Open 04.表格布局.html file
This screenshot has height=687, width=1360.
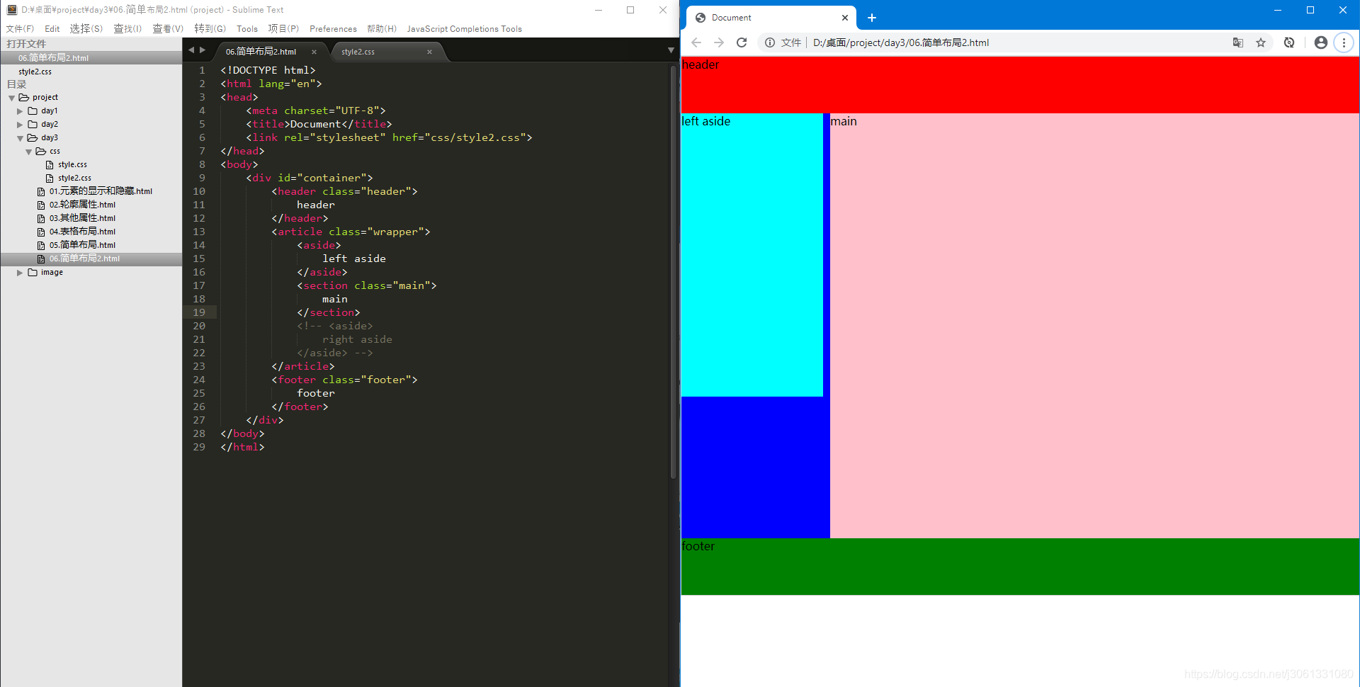82,232
